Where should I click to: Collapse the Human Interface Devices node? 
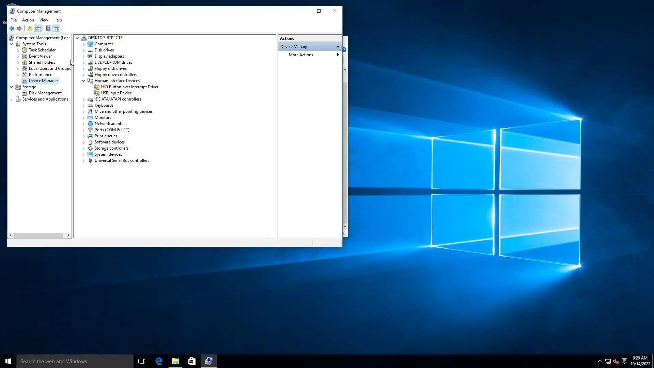click(83, 81)
